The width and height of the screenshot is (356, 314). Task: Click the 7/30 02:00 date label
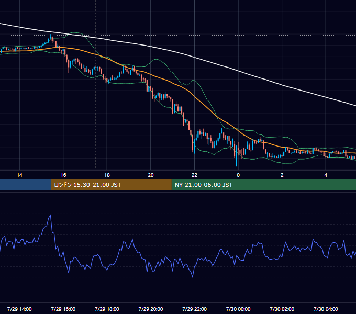282,309
